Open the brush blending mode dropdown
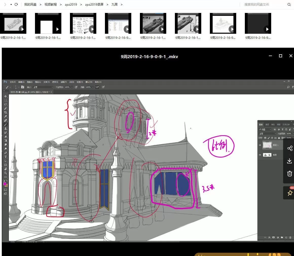Screen dimensions: 294x256 click(43, 87)
